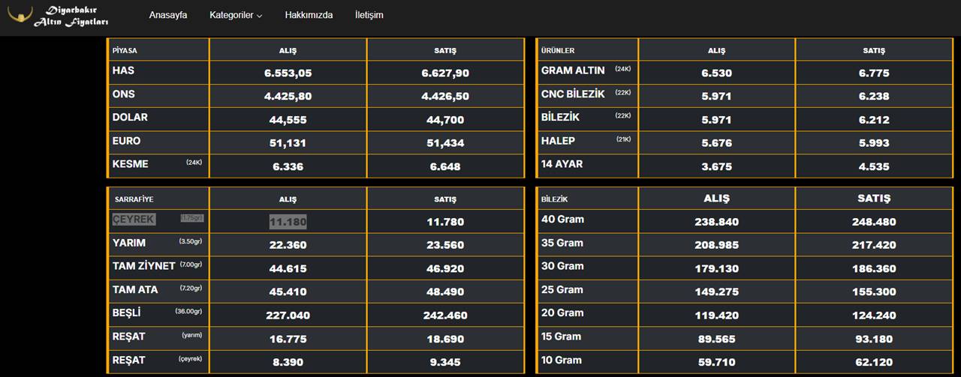The height and width of the screenshot is (377, 961).
Task: Click the Diyarbakır Altın Fiyatları logo
Action: pyautogui.click(x=59, y=16)
